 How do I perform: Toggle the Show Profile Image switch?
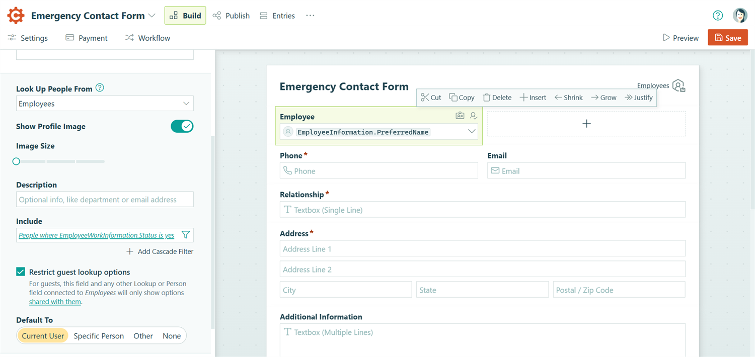coord(182,126)
